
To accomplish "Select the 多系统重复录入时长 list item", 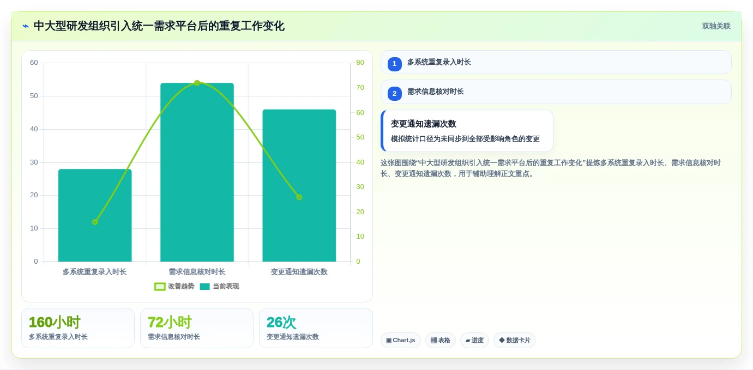I will [556, 62].
